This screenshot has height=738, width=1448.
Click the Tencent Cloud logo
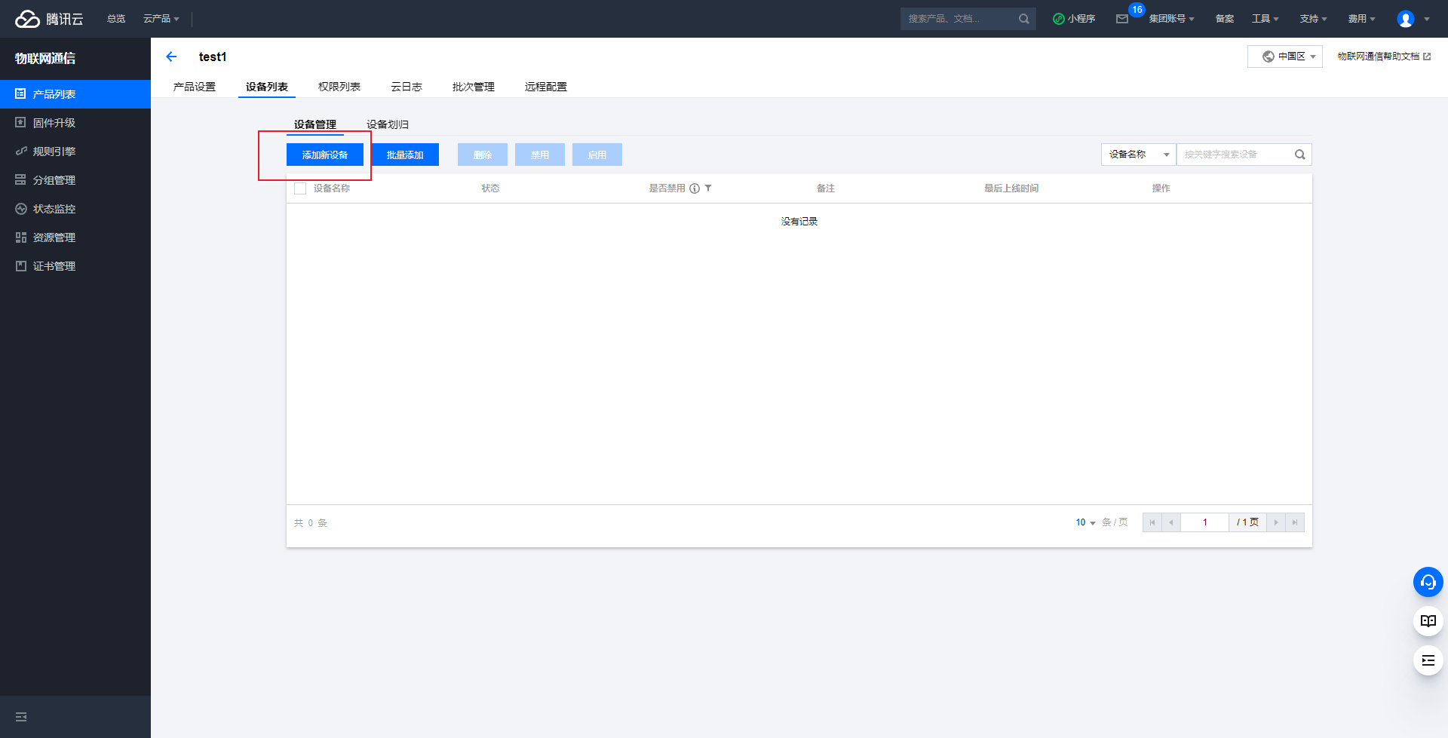point(49,19)
